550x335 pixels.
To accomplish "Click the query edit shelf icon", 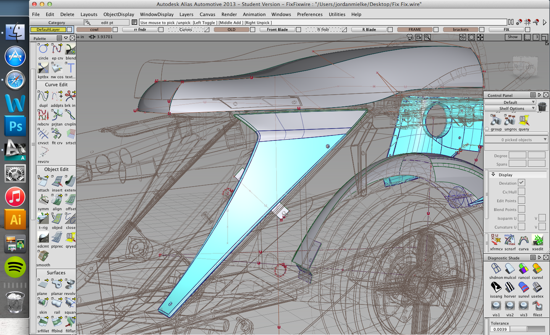I will tap(524, 120).
